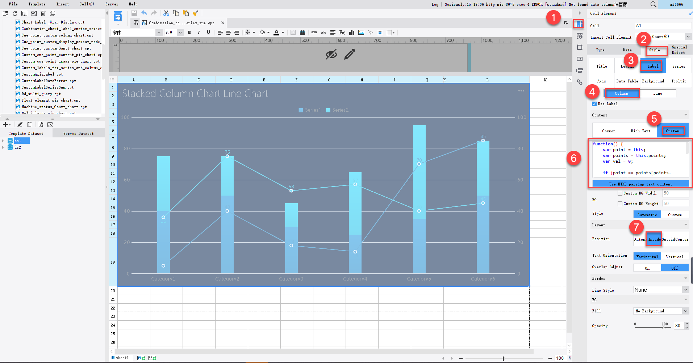Click the hyperlink chain icon in the right sidebar
The image size is (693, 363).
(x=579, y=82)
